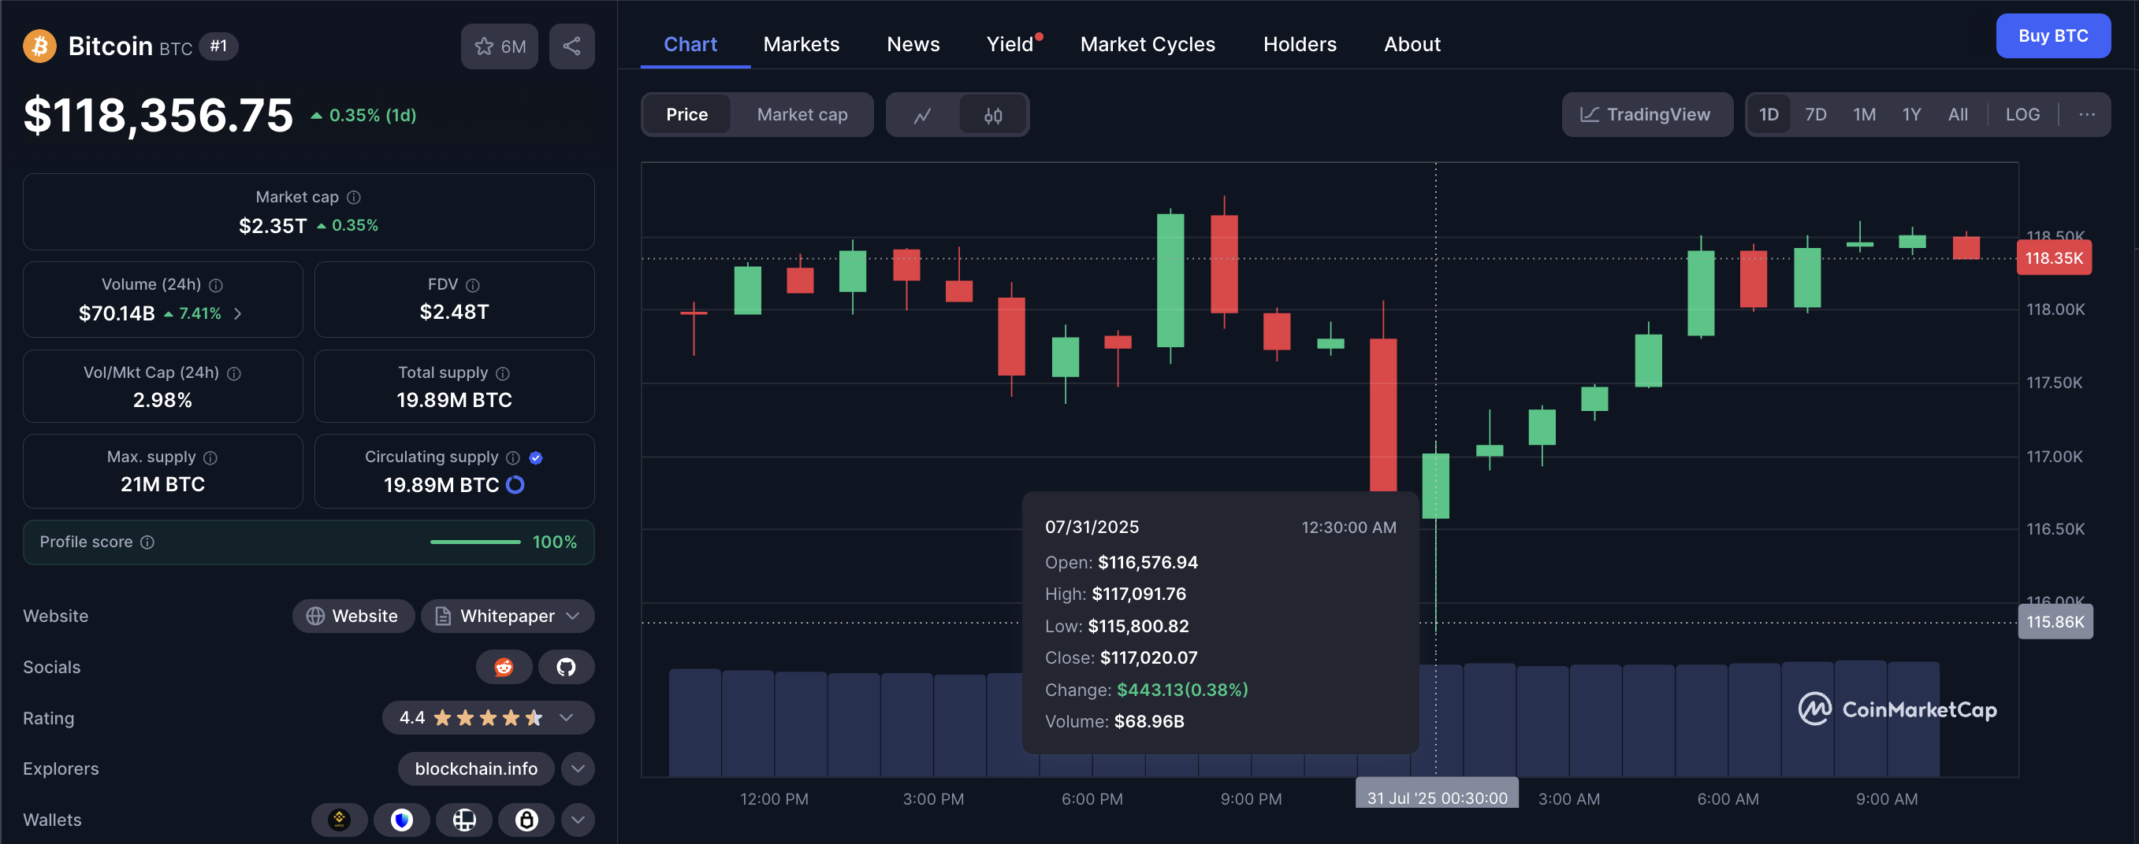This screenshot has width=2139, height=844.
Task: Click the $2.48T FDV value
Action: 454,312
